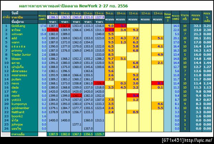Select red highlighted cell 1367.8

[65, 26]
